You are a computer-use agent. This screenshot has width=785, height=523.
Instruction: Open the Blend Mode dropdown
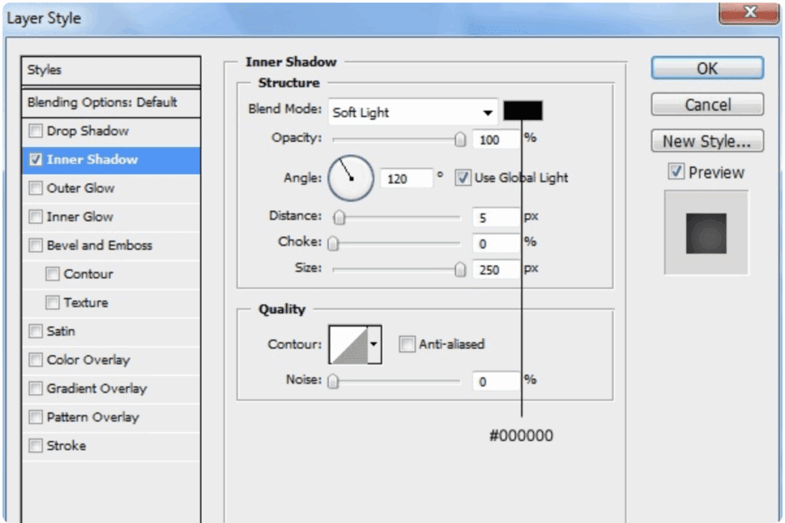pyautogui.click(x=412, y=112)
